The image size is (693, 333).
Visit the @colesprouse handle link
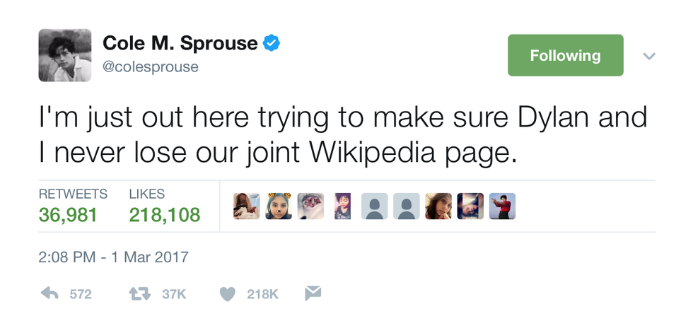(x=150, y=66)
